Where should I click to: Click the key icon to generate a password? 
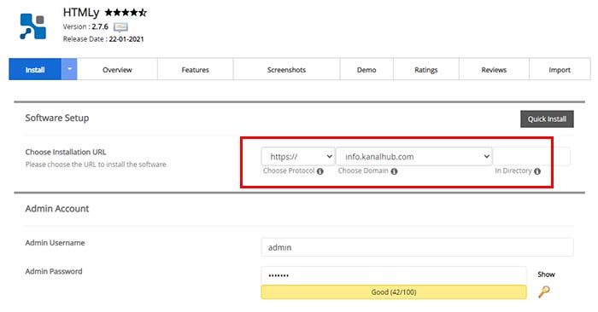click(x=544, y=292)
